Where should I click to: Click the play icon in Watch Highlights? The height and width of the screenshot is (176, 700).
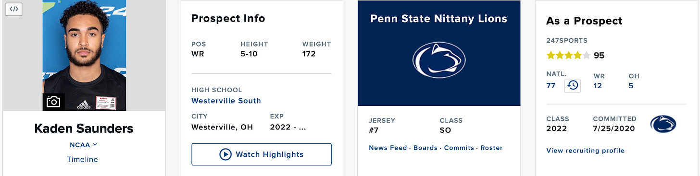pyautogui.click(x=225, y=154)
